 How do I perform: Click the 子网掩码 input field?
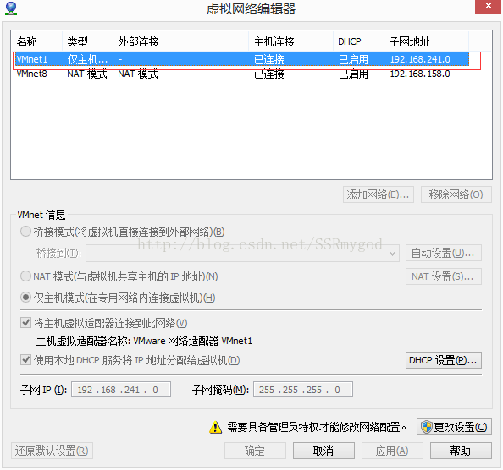coord(303,390)
